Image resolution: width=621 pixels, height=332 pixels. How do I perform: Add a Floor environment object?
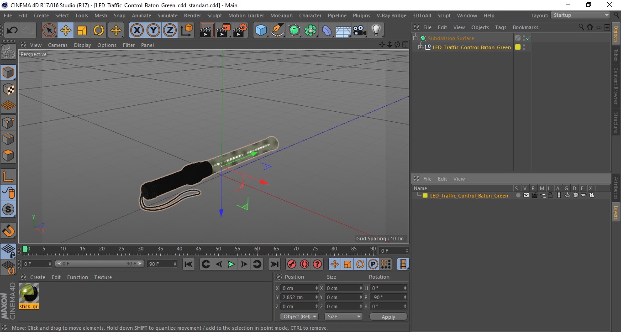pyautogui.click(x=343, y=31)
